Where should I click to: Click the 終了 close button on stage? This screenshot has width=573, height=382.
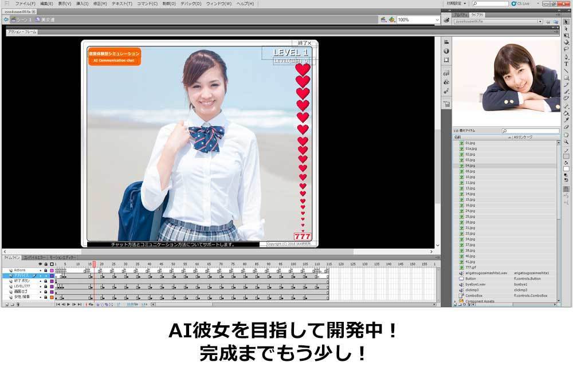pyautogui.click(x=305, y=43)
